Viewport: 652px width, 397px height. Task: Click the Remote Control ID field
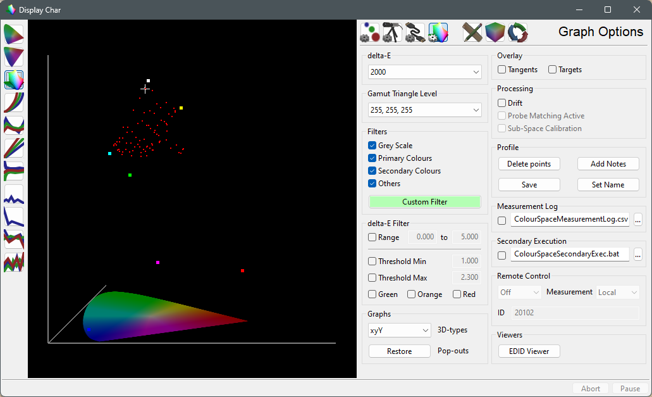tap(574, 312)
